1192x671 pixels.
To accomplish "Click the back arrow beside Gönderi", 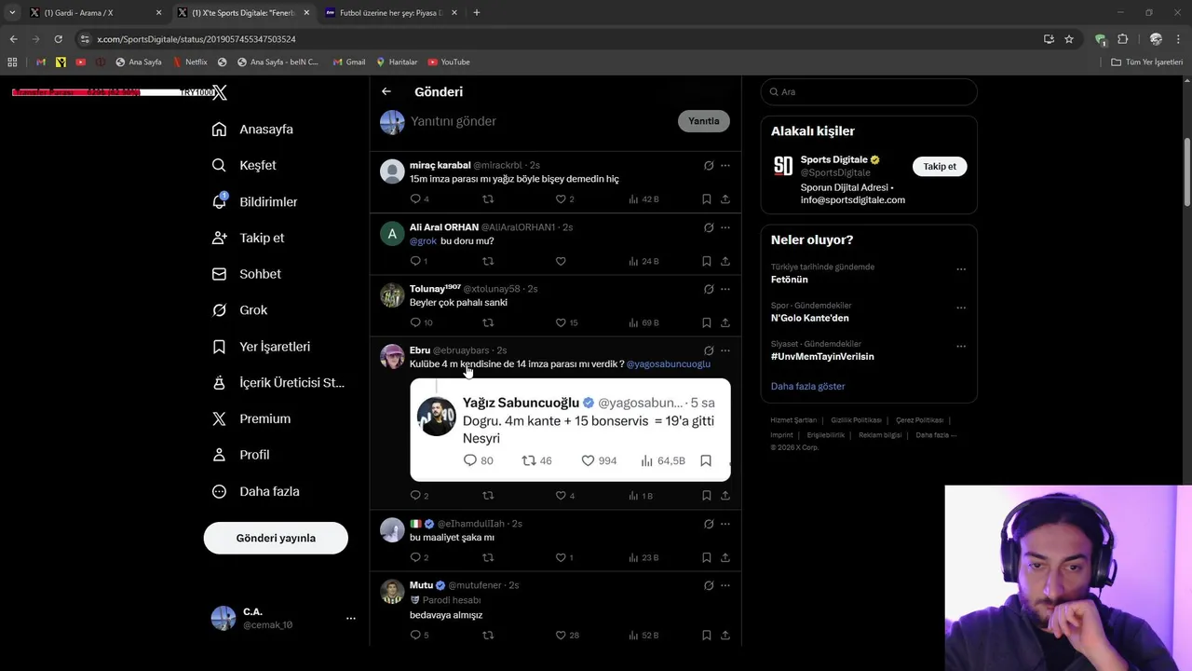I will (x=386, y=91).
